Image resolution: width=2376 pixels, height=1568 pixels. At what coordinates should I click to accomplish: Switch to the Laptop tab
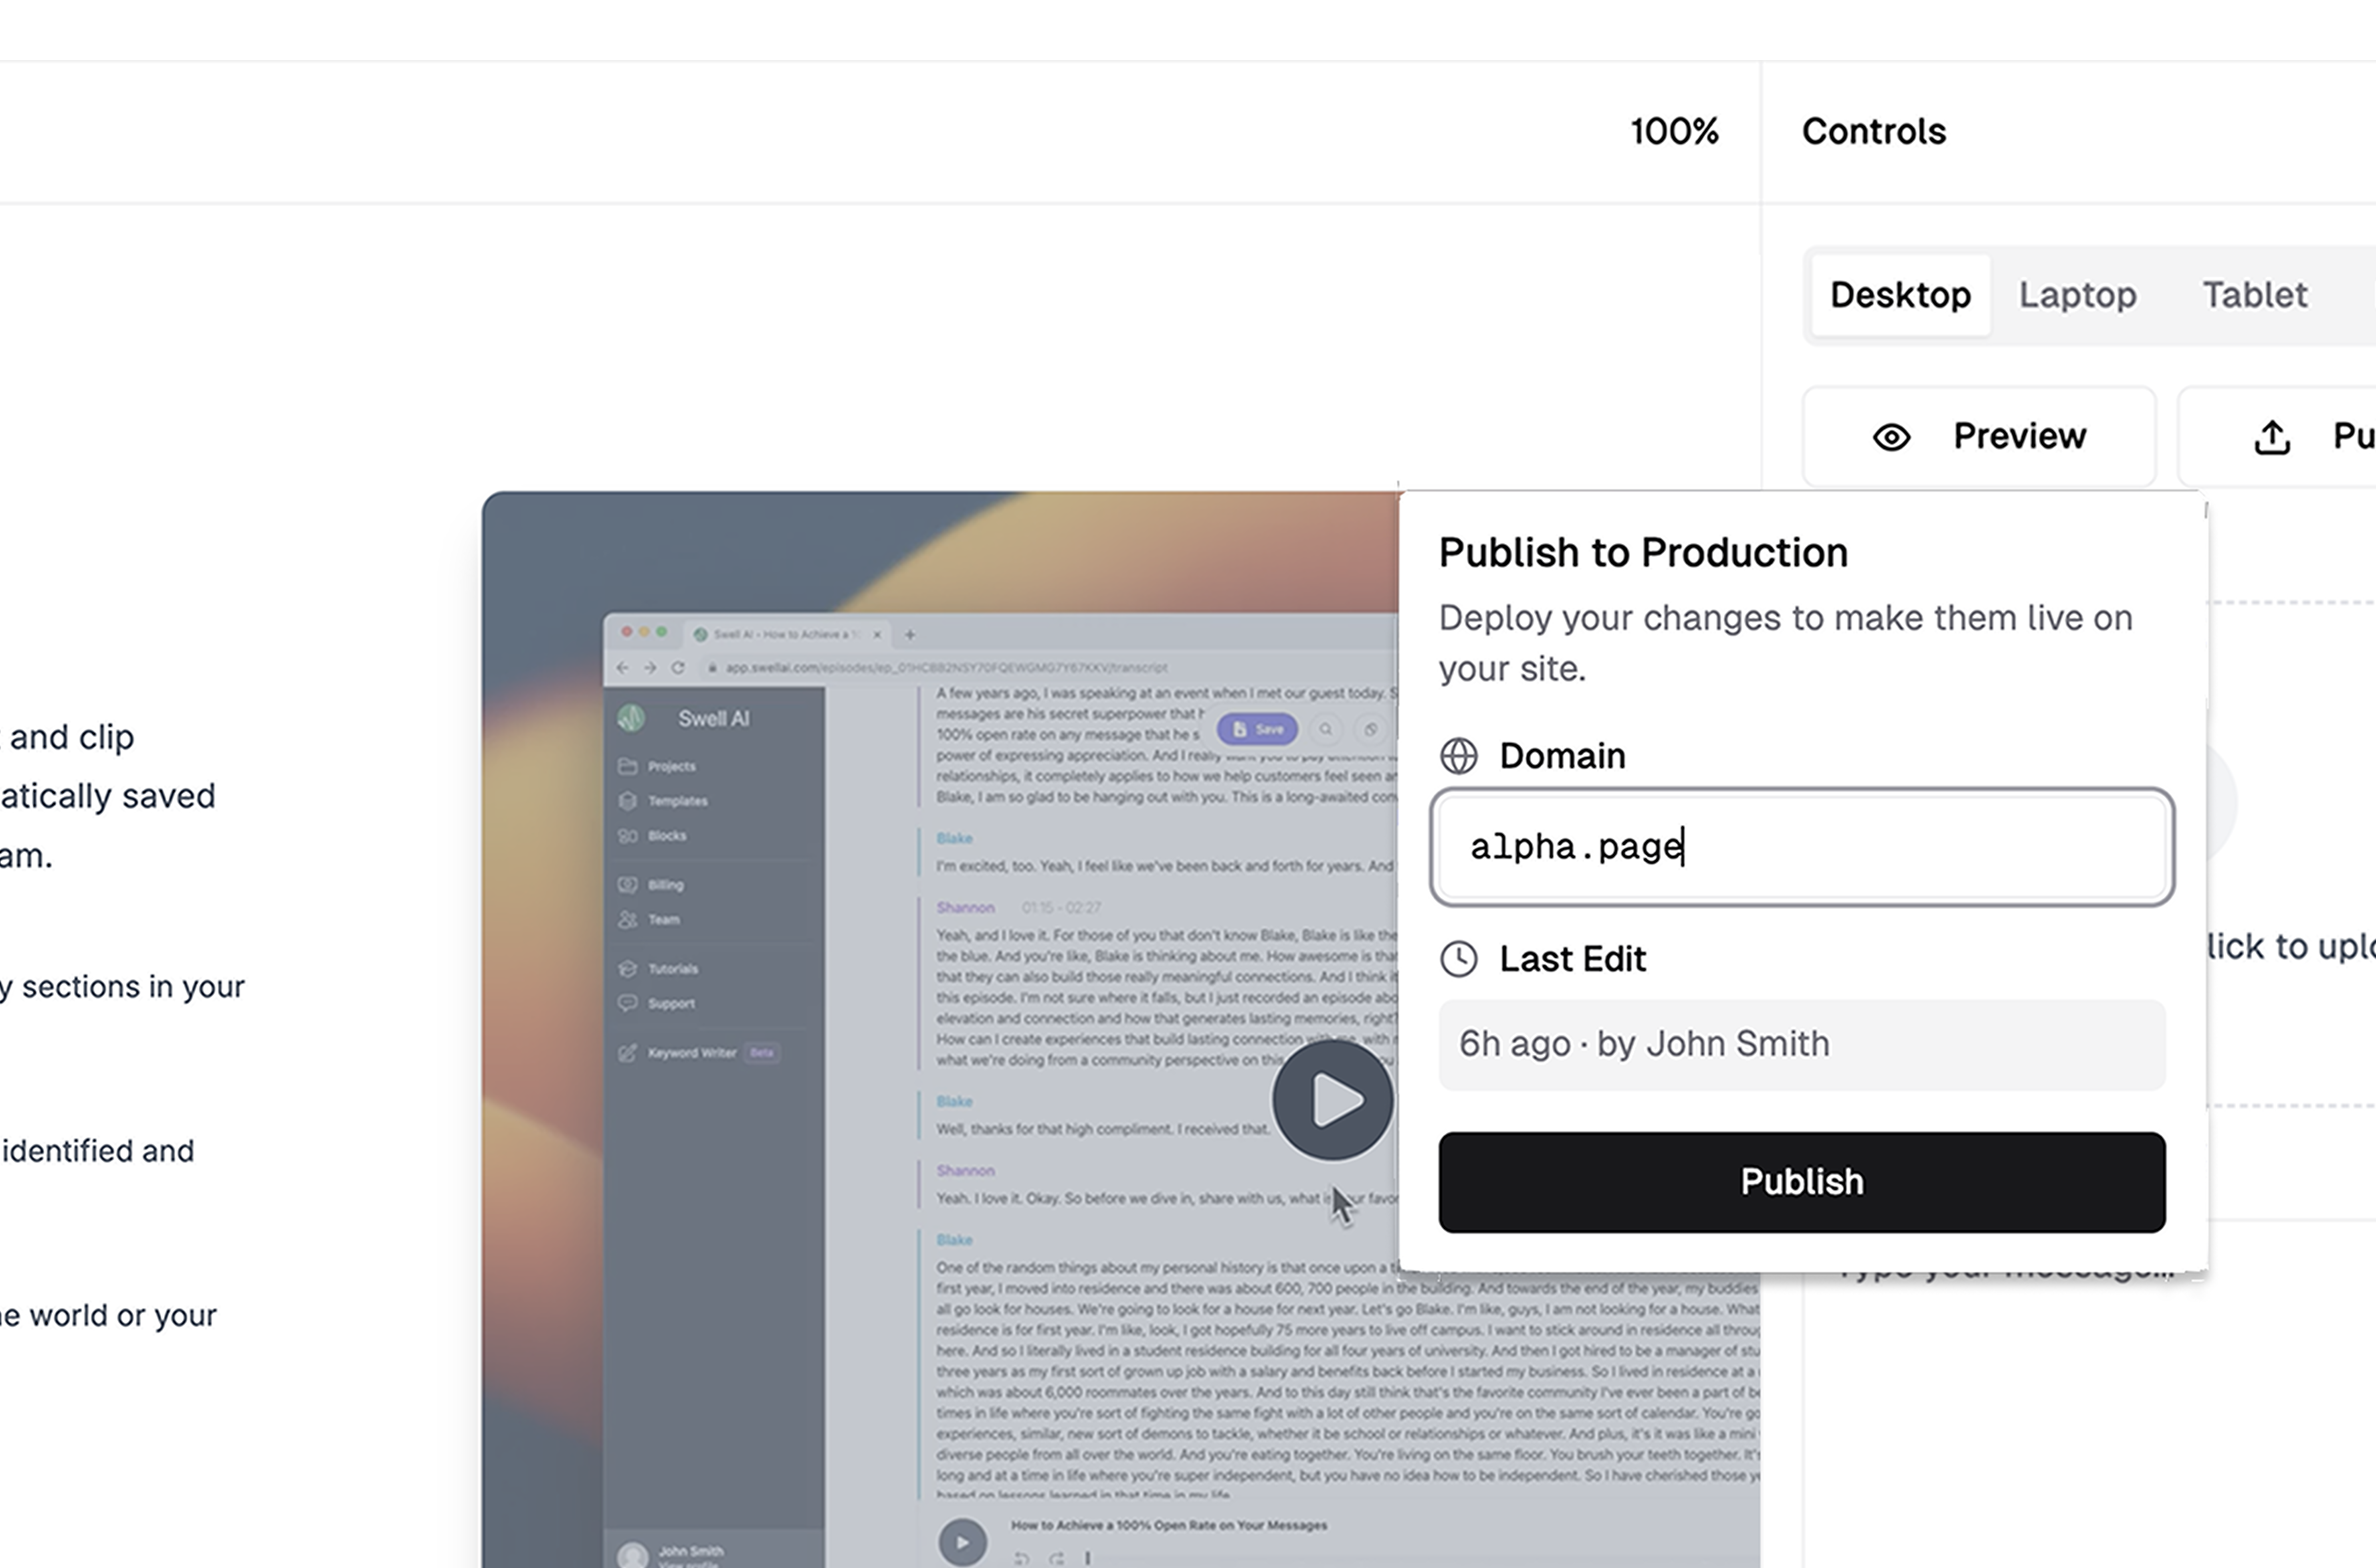coord(2077,295)
